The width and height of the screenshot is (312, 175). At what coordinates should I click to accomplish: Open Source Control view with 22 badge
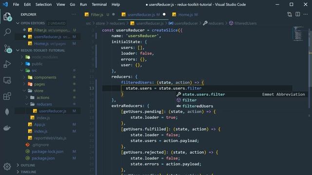pyautogui.click(x=8, y=49)
